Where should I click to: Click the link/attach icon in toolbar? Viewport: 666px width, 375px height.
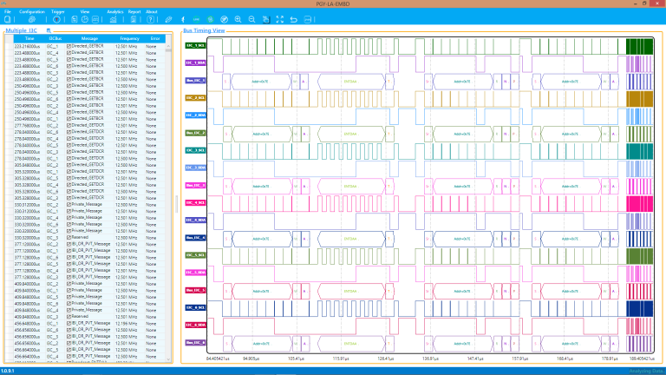pos(168,20)
